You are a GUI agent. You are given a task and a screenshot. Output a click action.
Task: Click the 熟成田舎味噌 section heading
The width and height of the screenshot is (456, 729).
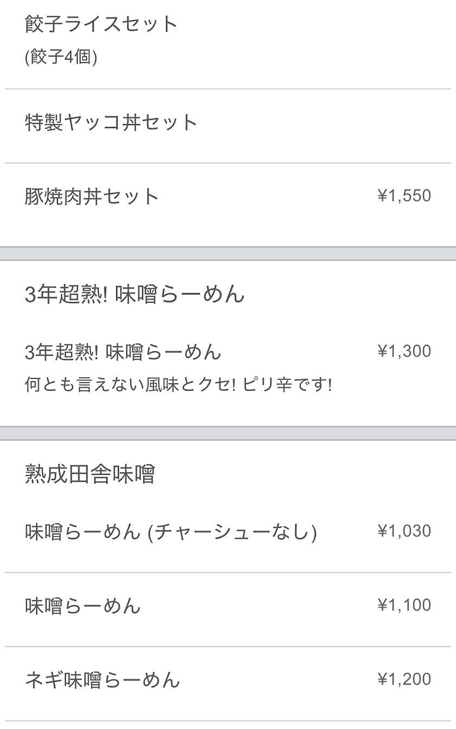click(90, 474)
